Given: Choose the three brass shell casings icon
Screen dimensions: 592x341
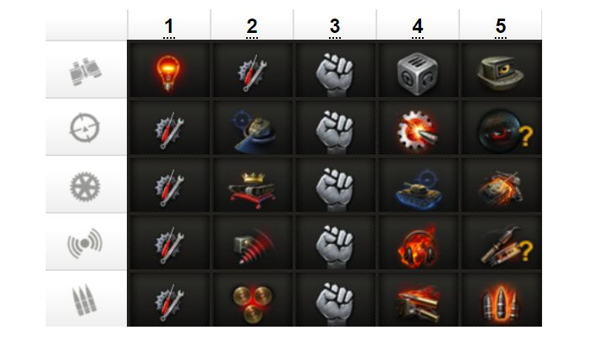Looking at the screenshot, I should (x=252, y=304).
